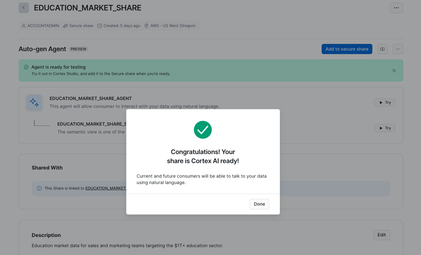Screen dimensions: 421x255
Task: Click the secure share link icon
Action: point(66,26)
